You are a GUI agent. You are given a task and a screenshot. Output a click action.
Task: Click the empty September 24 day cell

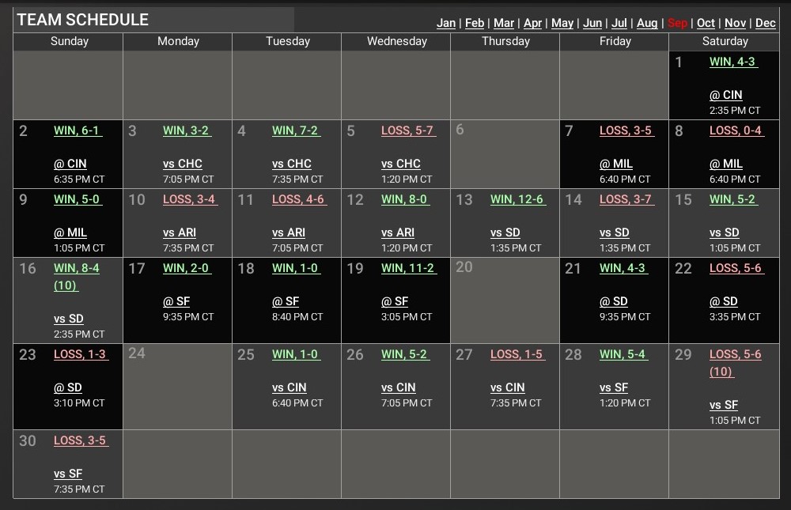pos(177,387)
